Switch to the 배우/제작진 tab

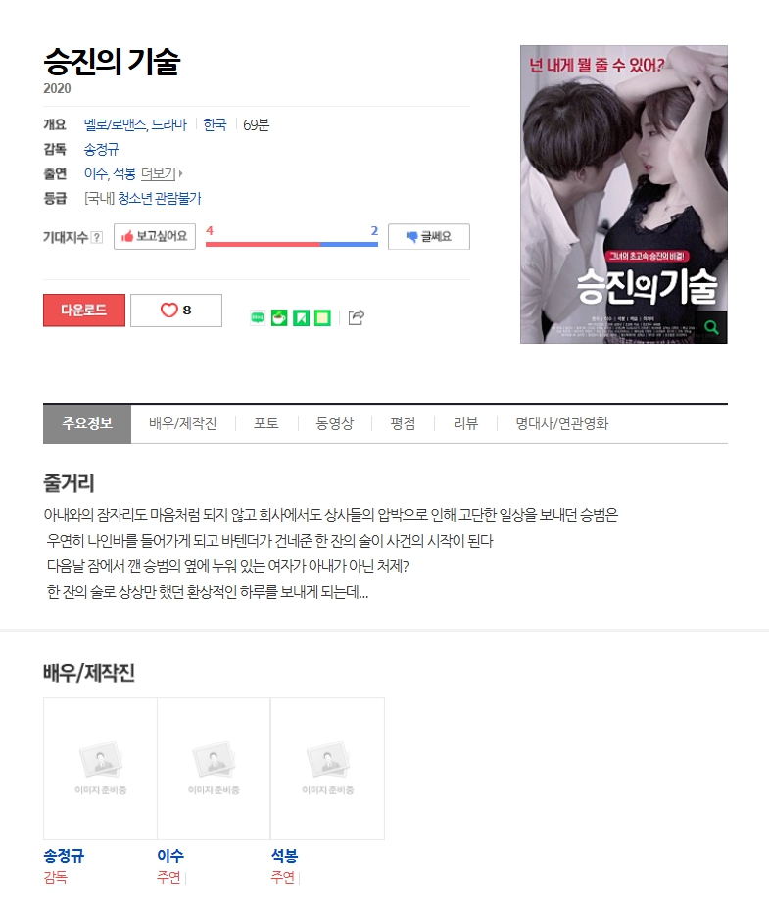tap(183, 424)
